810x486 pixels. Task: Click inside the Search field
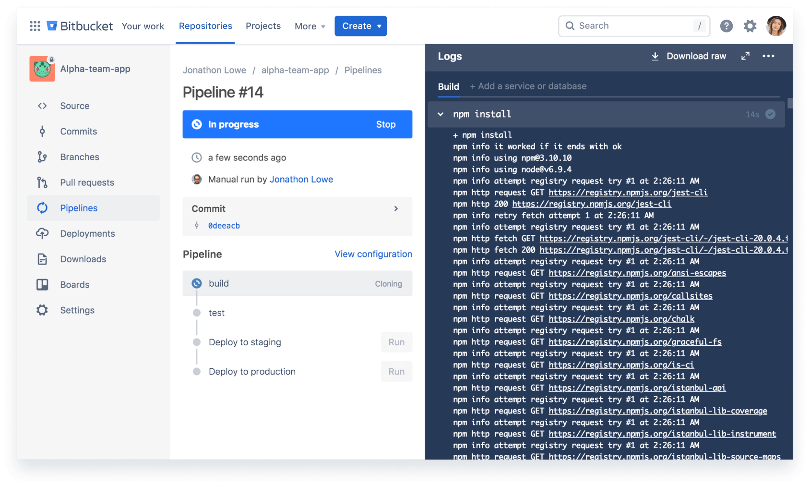tap(633, 25)
